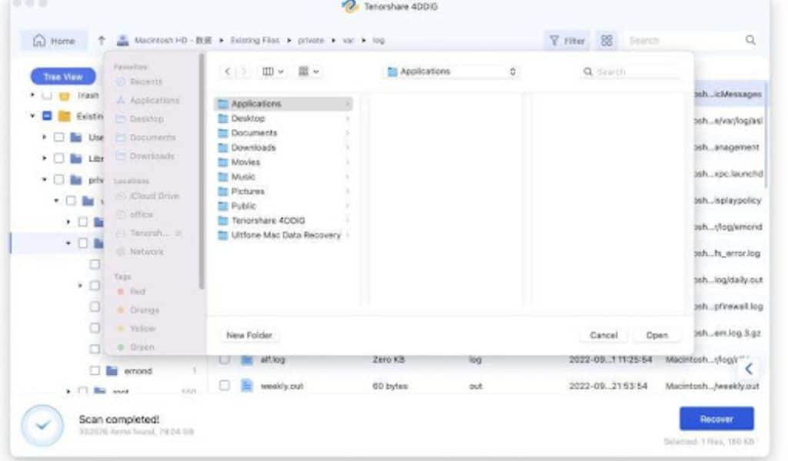Image resolution: width=788 pixels, height=461 pixels.
Task: Click Open in the file dialog
Action: point(657,334)
